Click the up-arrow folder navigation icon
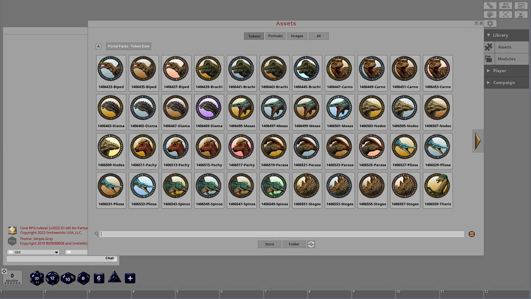 (x=98, y=46)
